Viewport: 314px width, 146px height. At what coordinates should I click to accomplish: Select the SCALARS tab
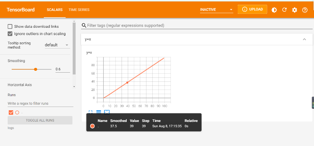pyautogui.click(x=55, y=10)
